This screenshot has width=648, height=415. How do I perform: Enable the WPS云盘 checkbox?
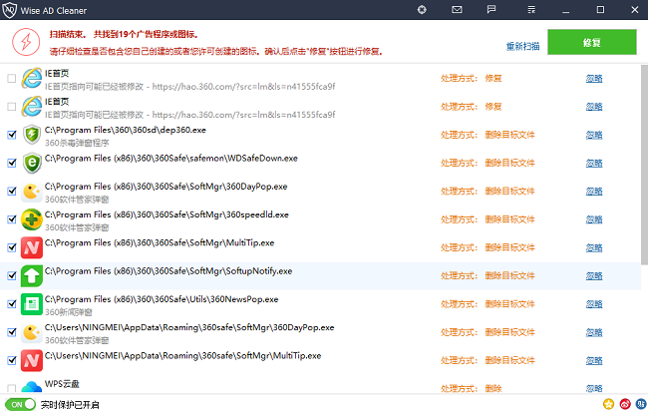point(11,387)
